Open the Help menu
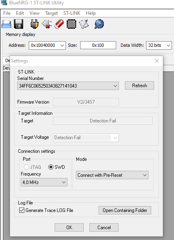Image resolution: width=174 pixels, height=240 pixels. coord(91,13)
